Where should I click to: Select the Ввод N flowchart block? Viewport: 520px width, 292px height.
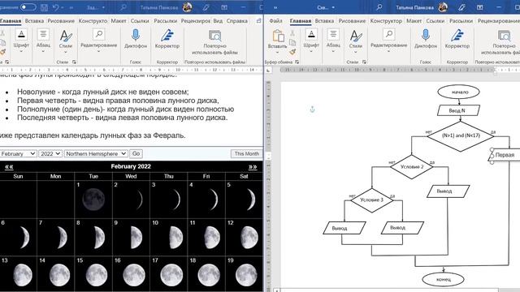point(458,110)
